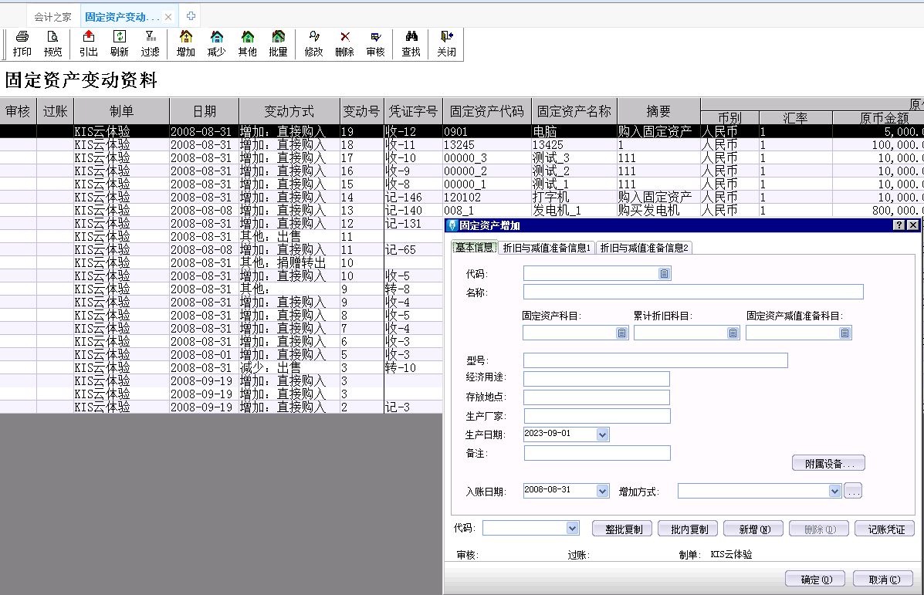Screen dimensions: 924x595
Task: Switch to 折旧与减值准备信息1 tab
Action: (x=547, y=248)
